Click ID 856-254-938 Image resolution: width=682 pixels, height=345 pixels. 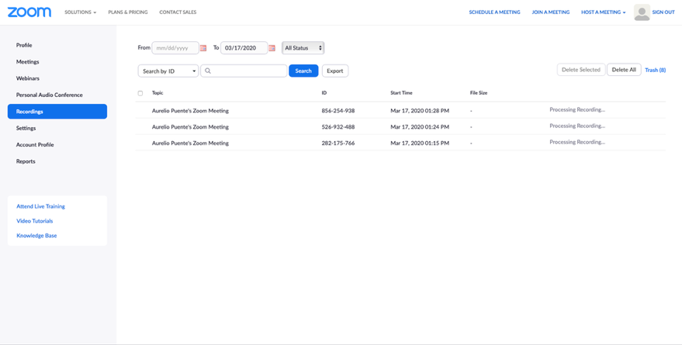click(x=338, y=111)
